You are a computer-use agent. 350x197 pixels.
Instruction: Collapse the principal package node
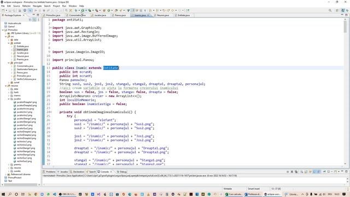click(9, 63)
